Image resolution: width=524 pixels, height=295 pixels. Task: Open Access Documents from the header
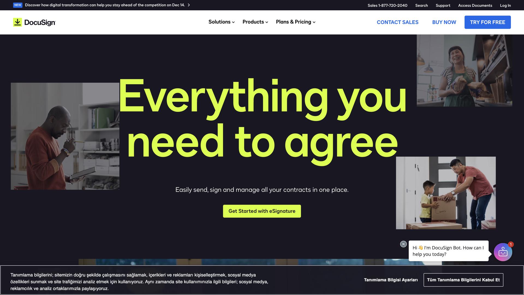(475, 5)
